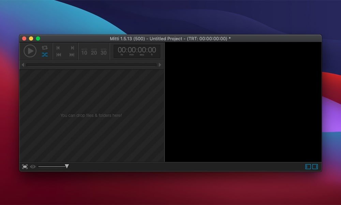Click the playlist drop files area

[91, 115]
